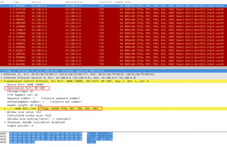Expand Internet Protocol Version 4 section

pos(2,78)
